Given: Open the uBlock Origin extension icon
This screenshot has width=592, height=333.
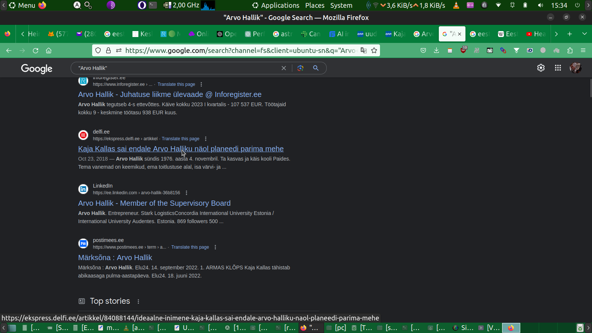Looking at the screenshot, I should coord(463,50).
